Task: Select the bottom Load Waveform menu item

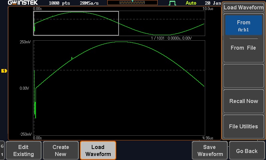Action: pos(98,151)
